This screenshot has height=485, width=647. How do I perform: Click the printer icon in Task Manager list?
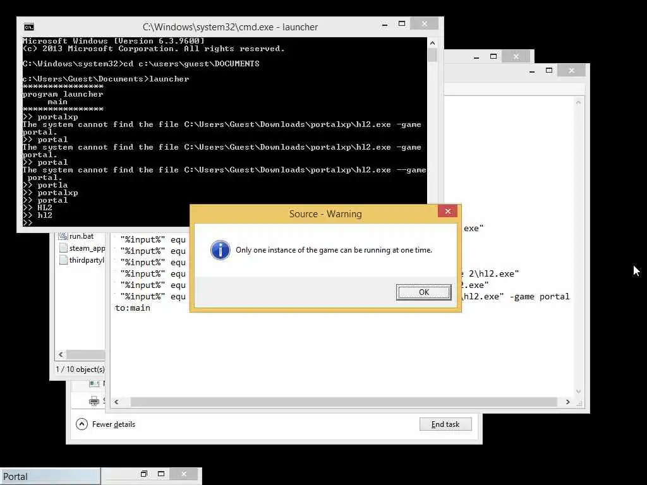point(94,400)
